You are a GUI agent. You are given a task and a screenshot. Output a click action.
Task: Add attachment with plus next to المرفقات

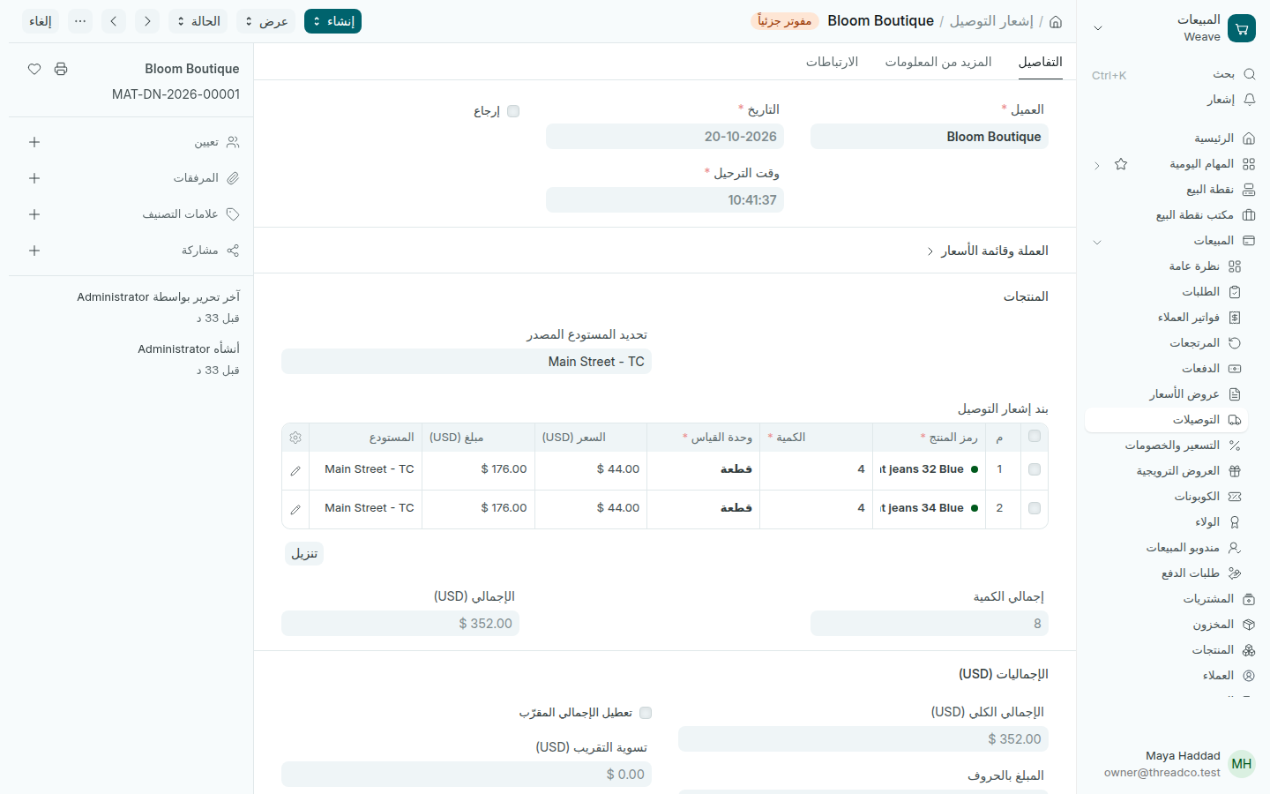[34, 178]
